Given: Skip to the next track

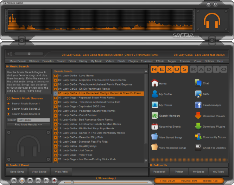Looking at the screenshot, I should pos(46,180).
